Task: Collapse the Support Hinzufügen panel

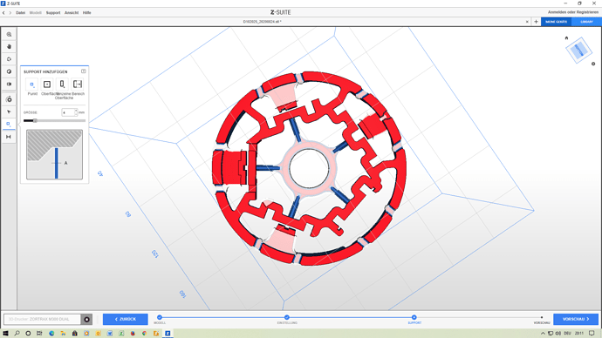Action: (83, 71)
